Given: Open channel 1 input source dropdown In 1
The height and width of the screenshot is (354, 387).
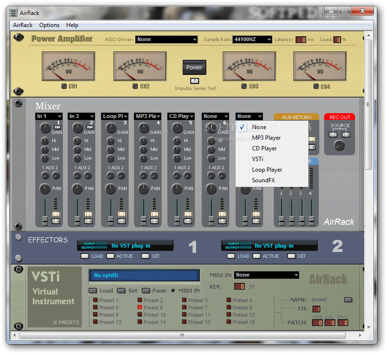Looking at the screenshot, I should pyautogui.click(x=49, y=116).
